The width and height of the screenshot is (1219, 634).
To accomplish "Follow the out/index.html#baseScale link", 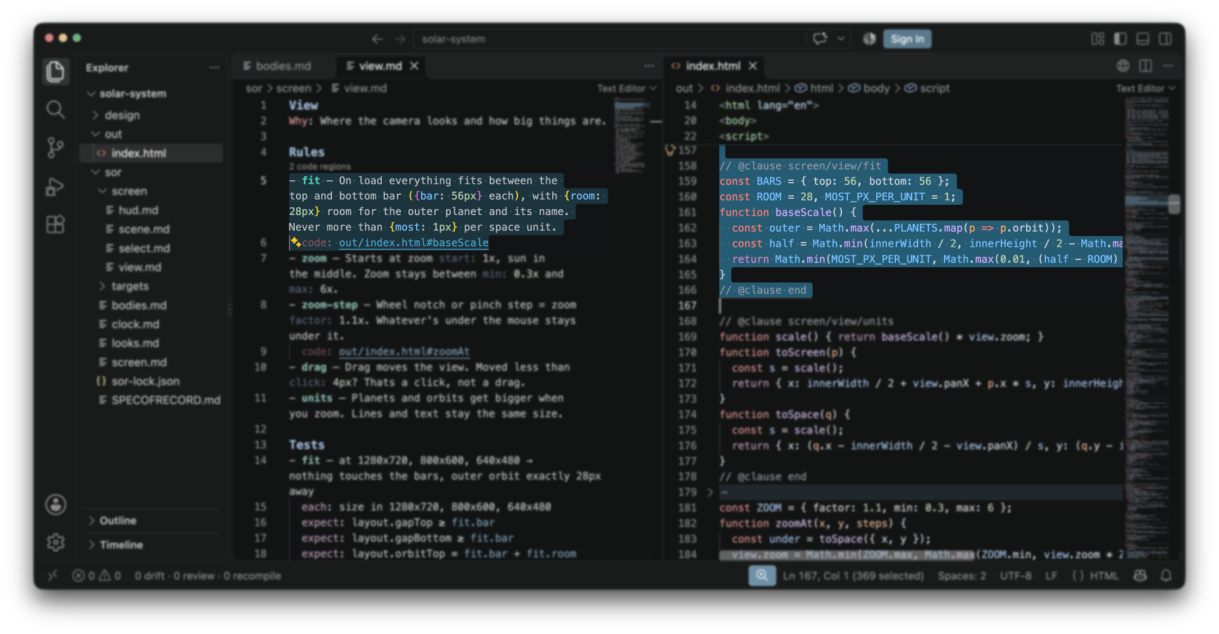I will (413, 243).
